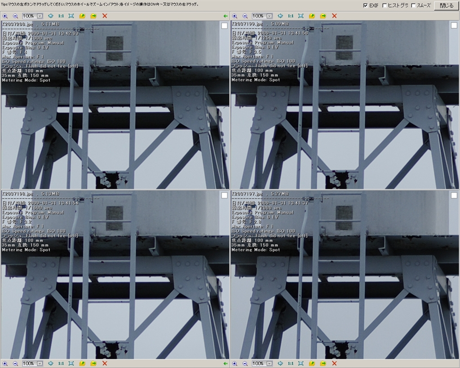Copy X2037199.jpg to folder icon

312,16
